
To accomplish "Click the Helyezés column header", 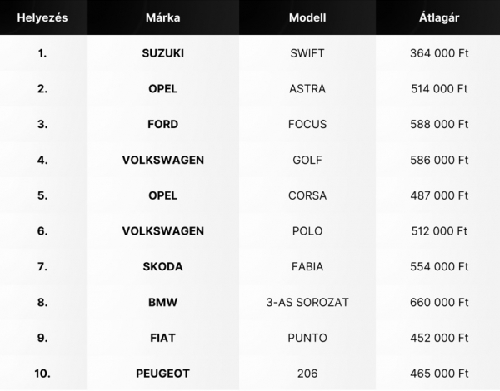I will 42,17.
